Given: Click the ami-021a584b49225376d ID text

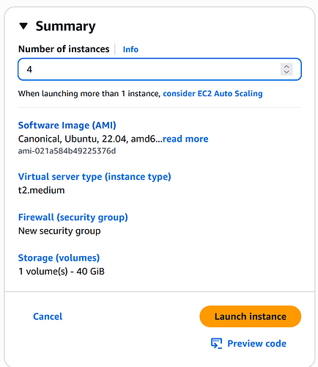Looking at the screenshot, I should (x=67, y=151).
